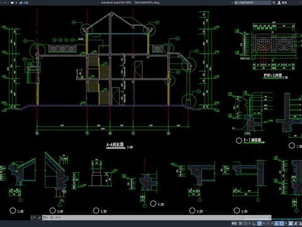Screen dimensions: 302x227
Task: Click the search magnifier icon in title bar
Action: point(274,3)
